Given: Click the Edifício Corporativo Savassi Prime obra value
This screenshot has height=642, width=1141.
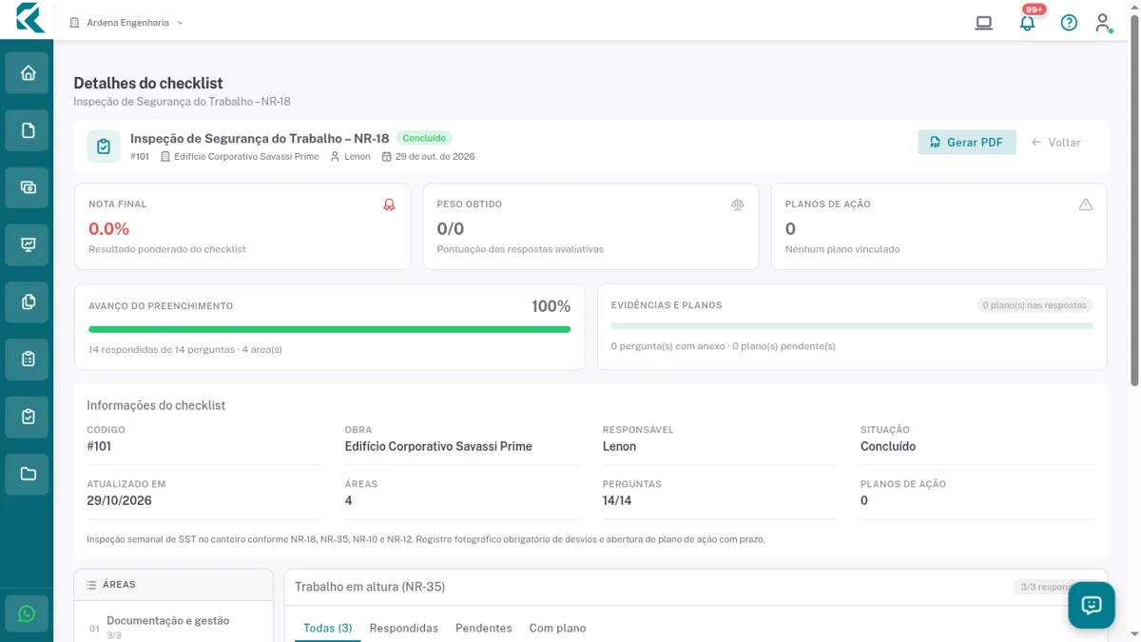Looking at the screenshot, I should pyautogui.click(x=438, y=446).
